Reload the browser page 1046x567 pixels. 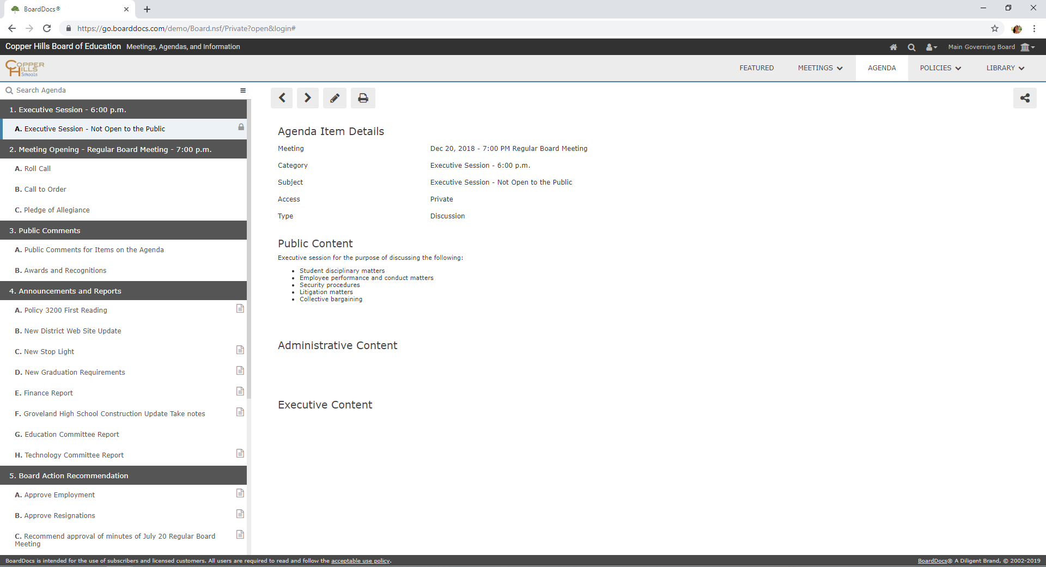(47, 28)
